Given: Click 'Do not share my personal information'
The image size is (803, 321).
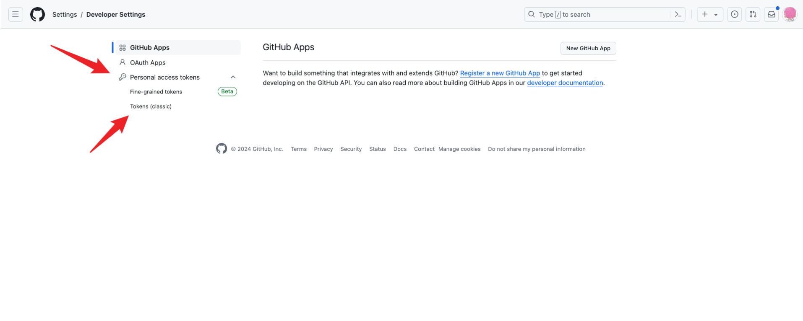Looking at the screenshot, I should 537,149.
